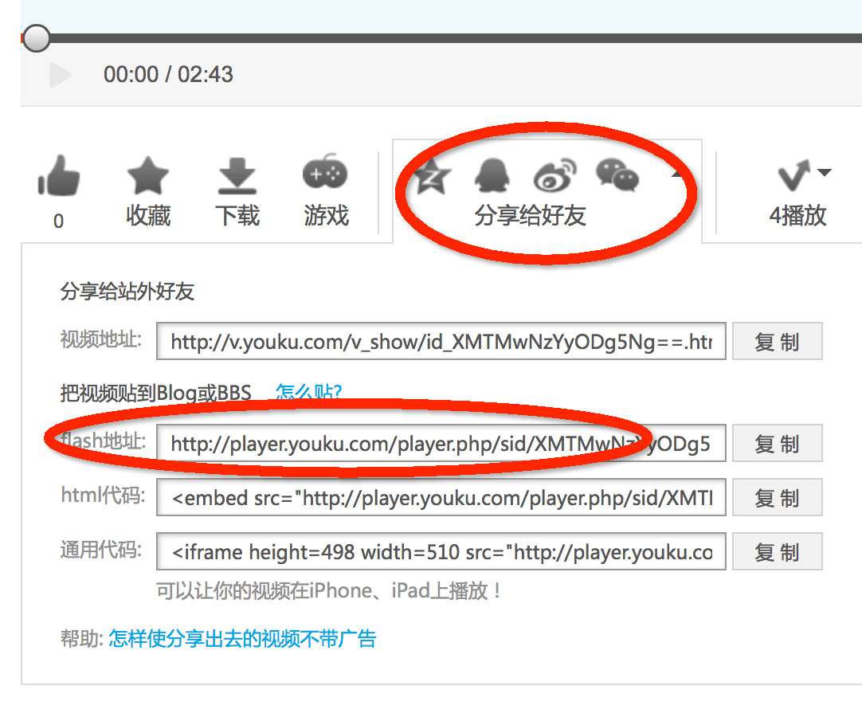
Task: Click the 收藏 label text
Action: [x=148, y=215]
